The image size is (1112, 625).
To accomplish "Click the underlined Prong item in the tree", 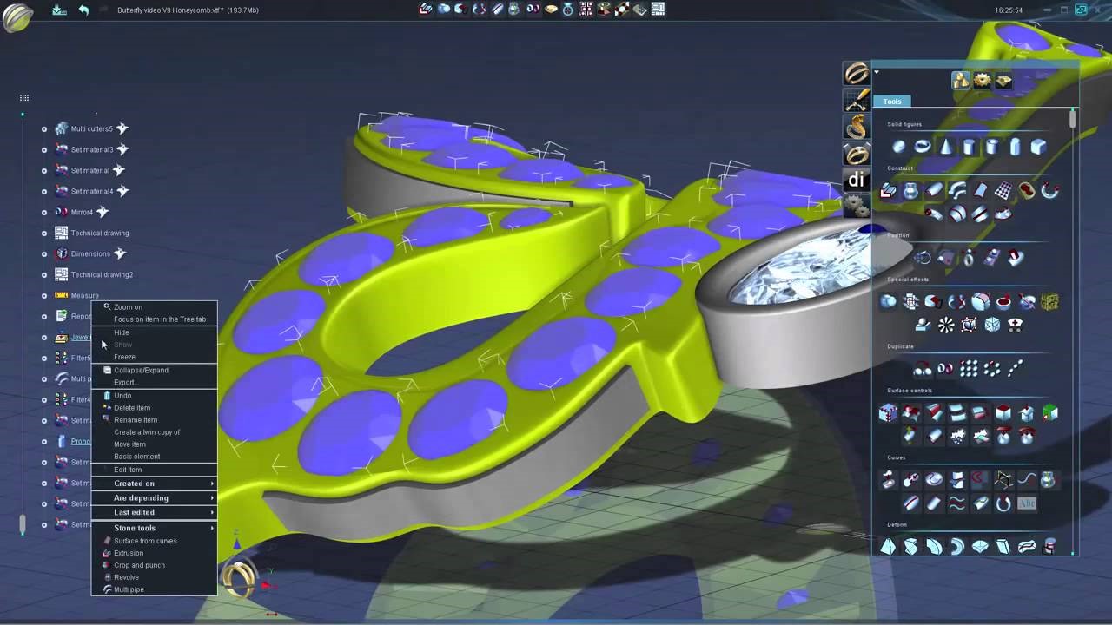I will pyautogui.click(x=81, y=441).
